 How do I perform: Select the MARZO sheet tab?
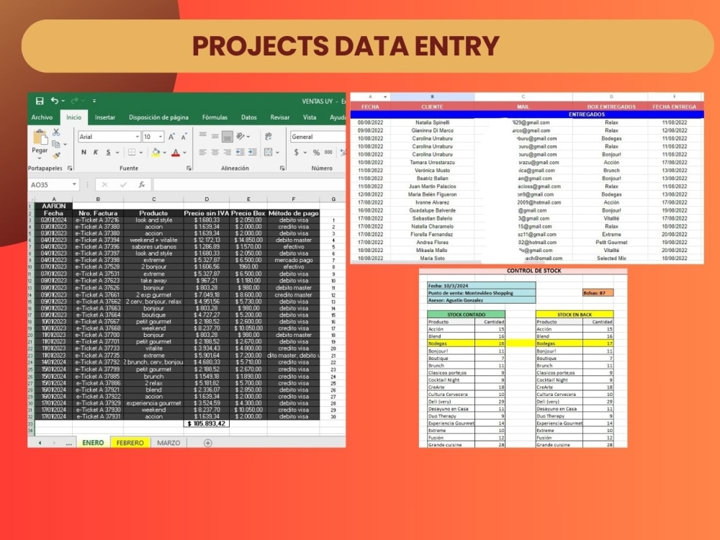(168, 443)
